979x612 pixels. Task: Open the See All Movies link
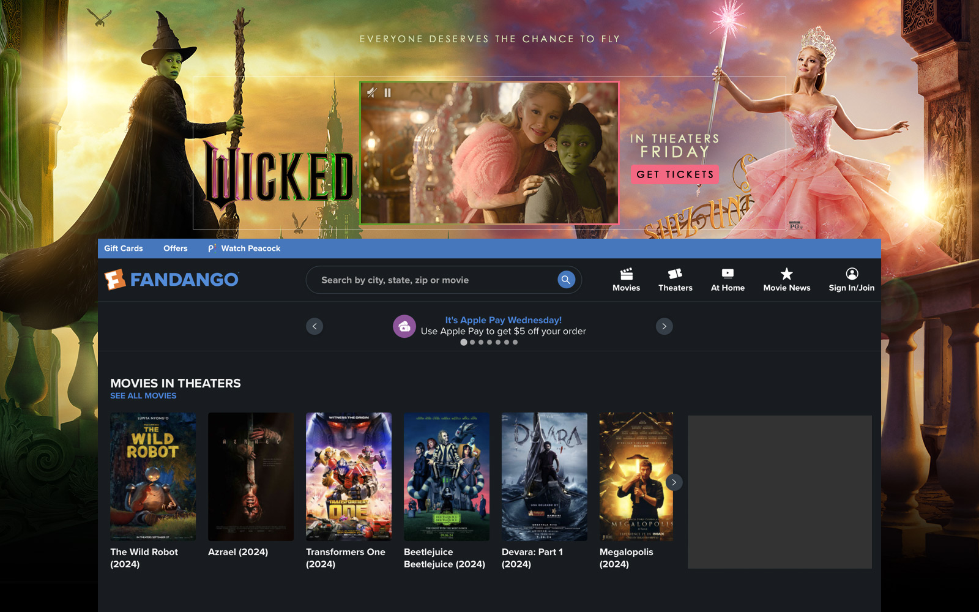coord(143,396)
